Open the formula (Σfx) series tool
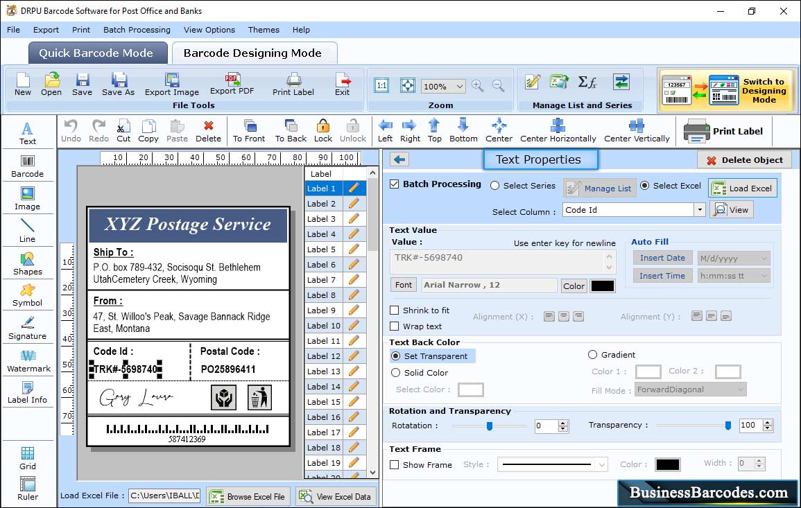 click(587, 82)
